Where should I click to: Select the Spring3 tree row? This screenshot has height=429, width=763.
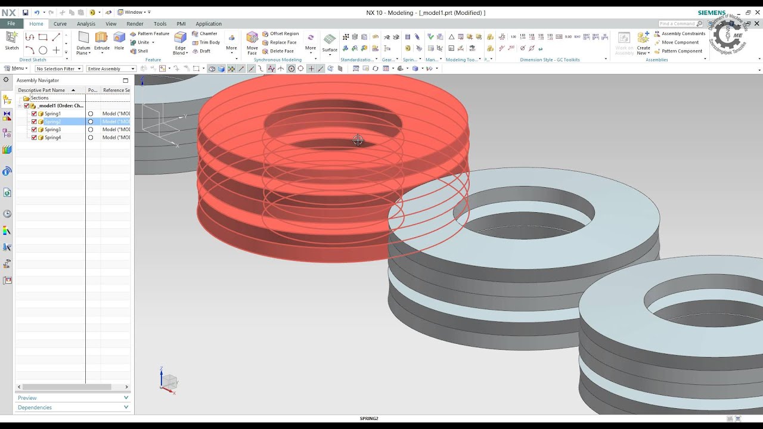coord(72,129)
